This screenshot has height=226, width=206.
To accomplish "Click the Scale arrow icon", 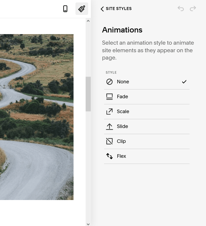I will coord(109,112).
